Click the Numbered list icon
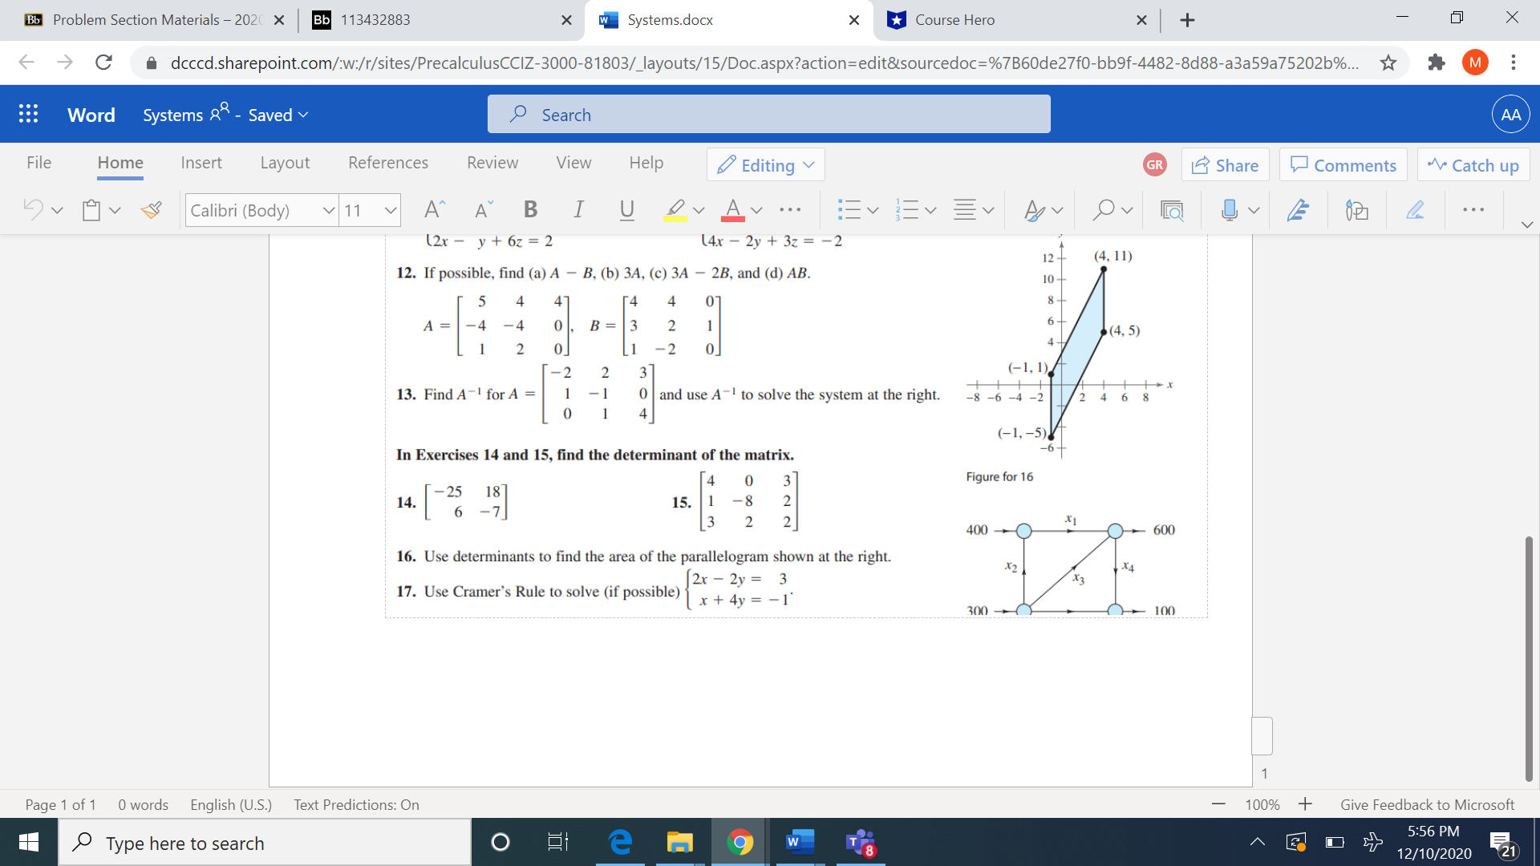 click(x=903, y=209)
